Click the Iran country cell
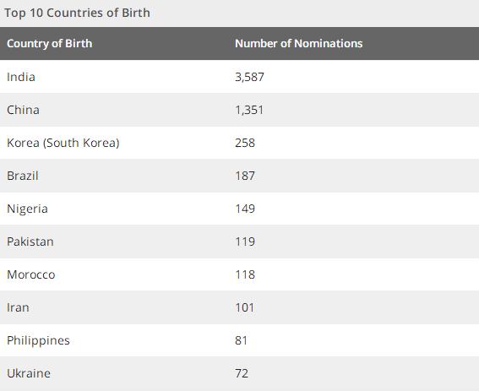The width and height of the screenshot is (479, 391). pyautogui.click(x=18, y=307)
